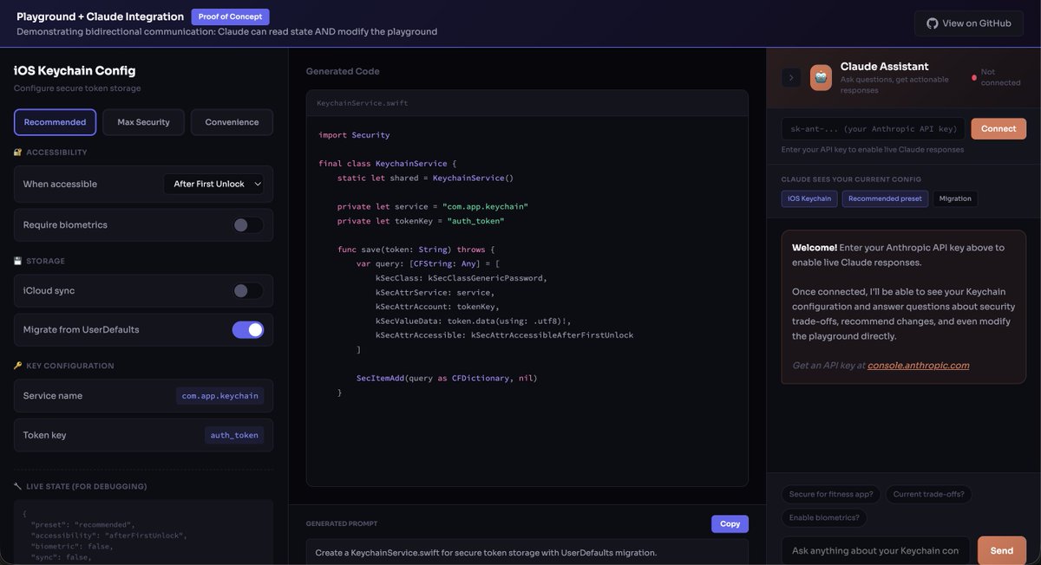Image resolution: width=1041 pixels, height=565 pixels.
Task: Open View on GitHub button
Action: coord(968,23)
